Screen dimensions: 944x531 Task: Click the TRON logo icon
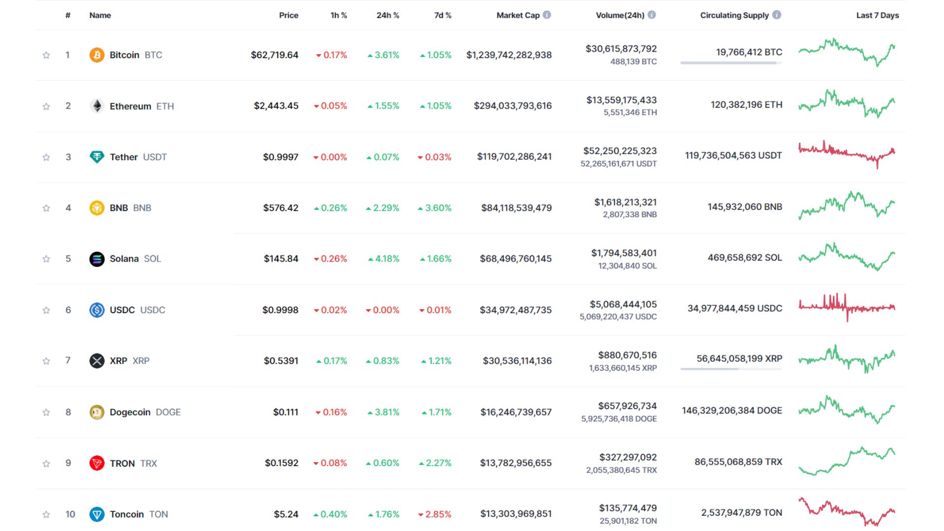tap(97, 463)
